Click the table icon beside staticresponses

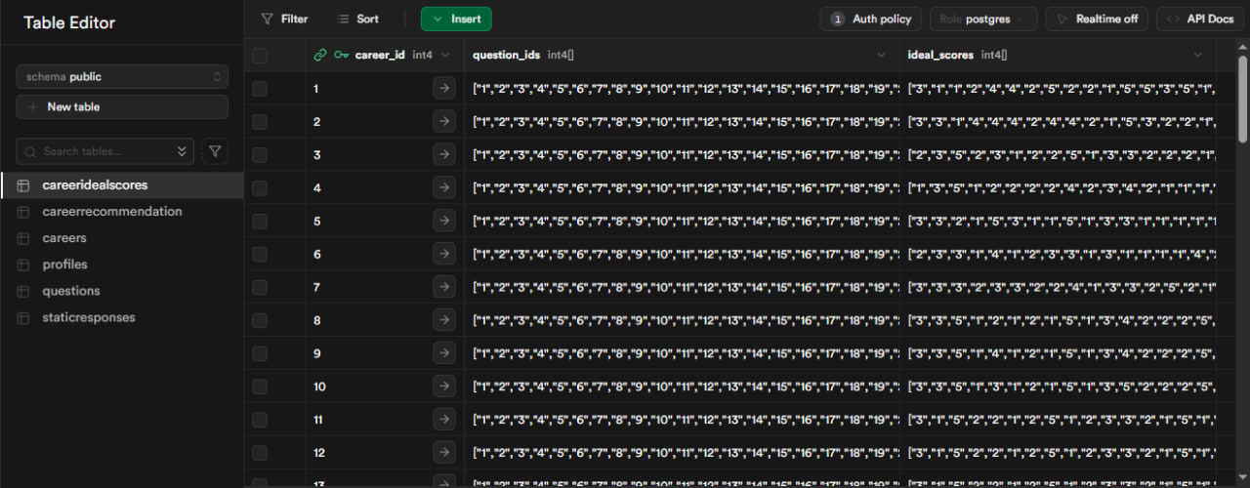tap(23, 317)
